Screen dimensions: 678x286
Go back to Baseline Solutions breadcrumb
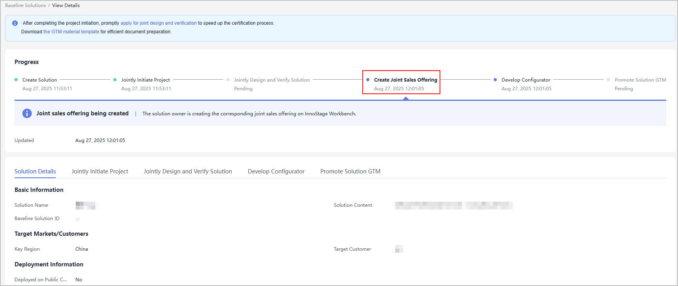25,5
